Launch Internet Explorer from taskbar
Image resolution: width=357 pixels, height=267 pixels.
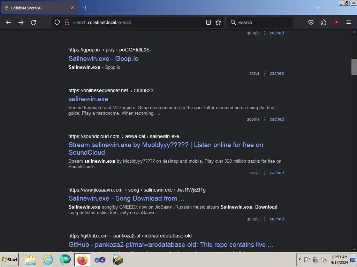click(x=48, y=260)
